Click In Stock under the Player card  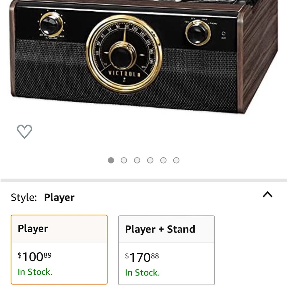35,272
